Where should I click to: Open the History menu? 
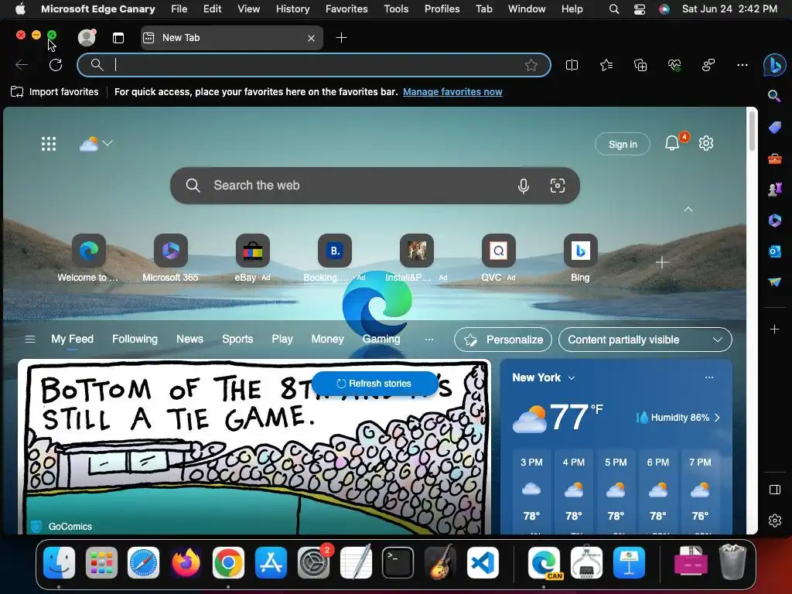click(x=292, y=9)
